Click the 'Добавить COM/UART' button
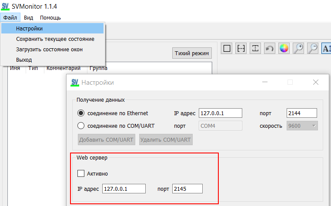The height and width of the screenshot is (206, 331). [107, 140]
